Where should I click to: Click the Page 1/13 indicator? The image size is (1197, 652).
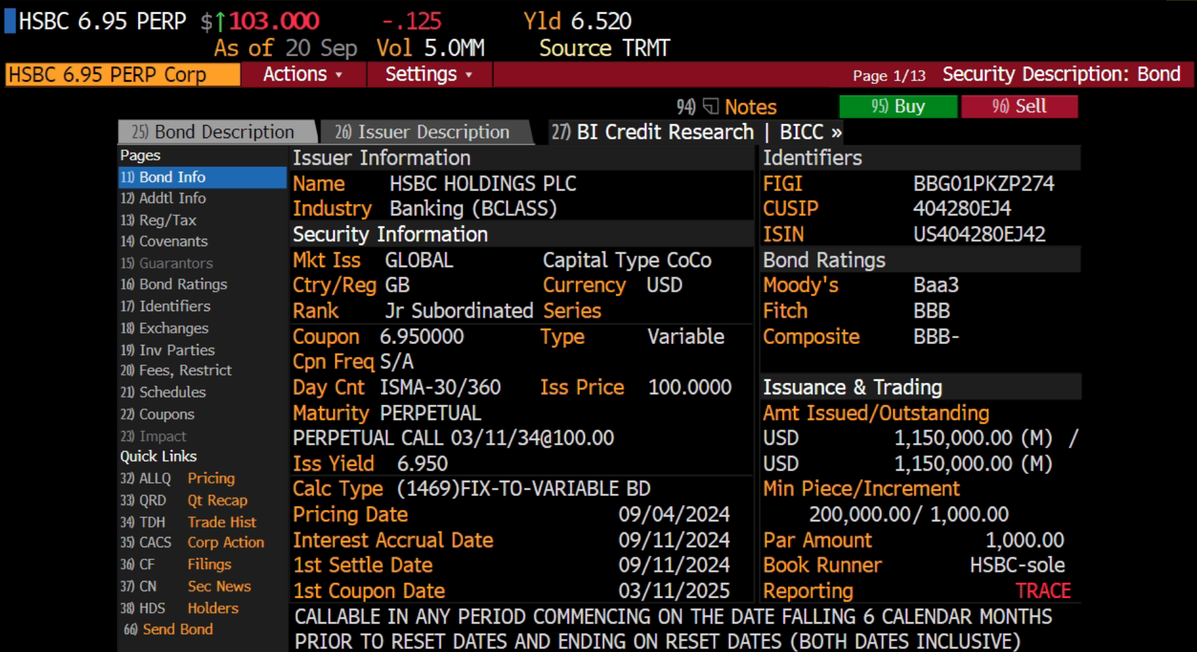pyautogui.click(x=889, y=75)
